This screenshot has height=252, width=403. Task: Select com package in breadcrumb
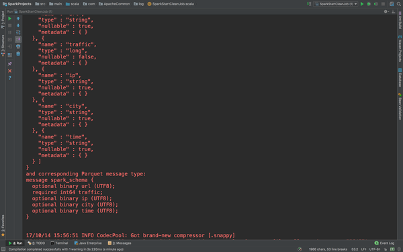89,4
